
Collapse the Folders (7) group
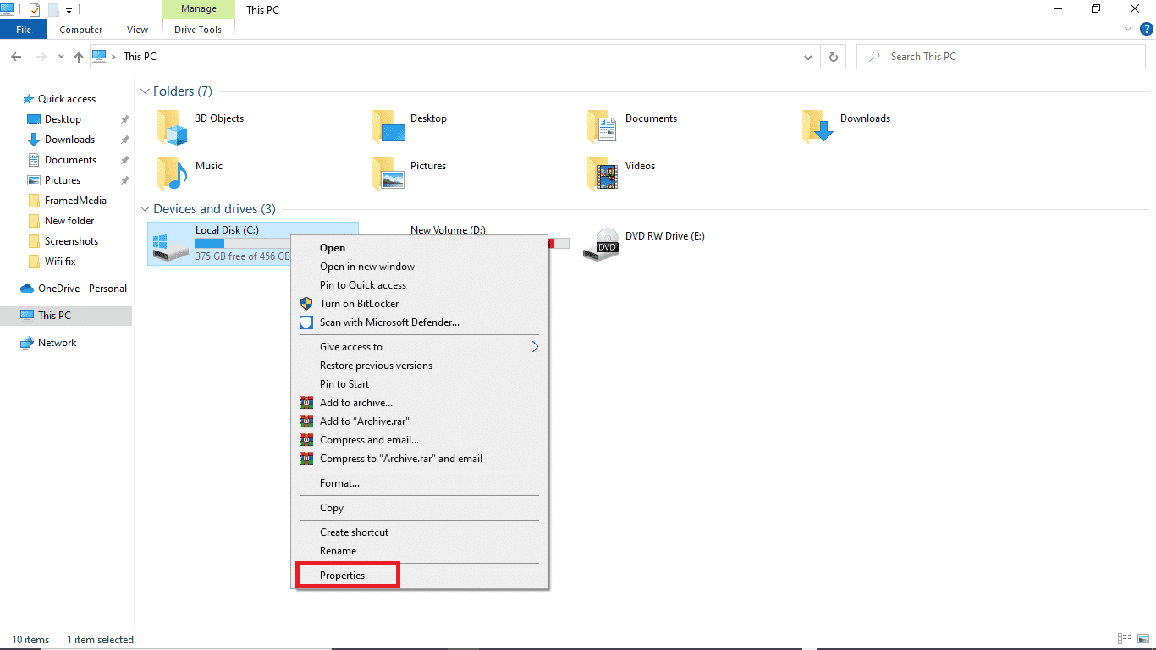[144, 91]
